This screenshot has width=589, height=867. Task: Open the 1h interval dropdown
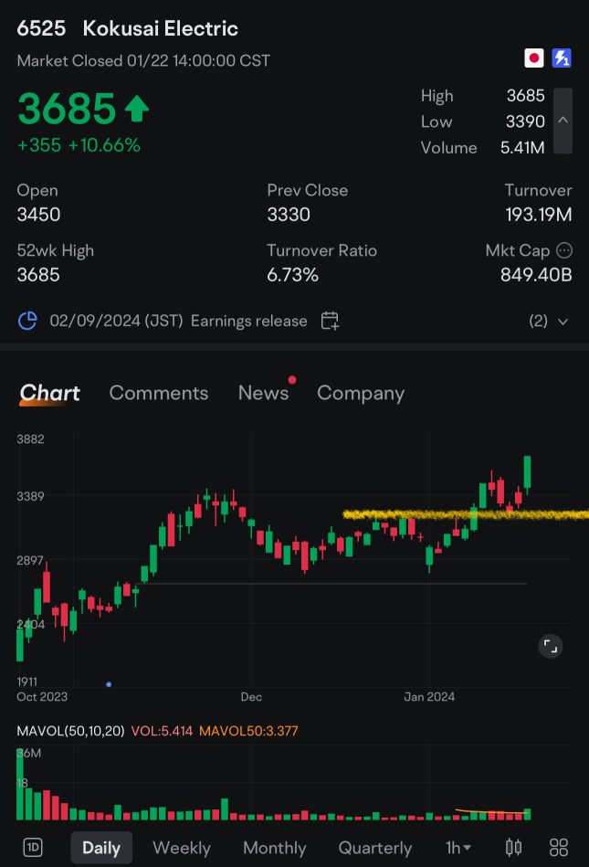[x=458, y=848]
